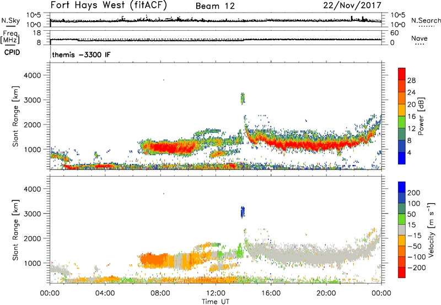Click the red top of Power colorbar
Screen dimensions: 441x305
[402, 74]
